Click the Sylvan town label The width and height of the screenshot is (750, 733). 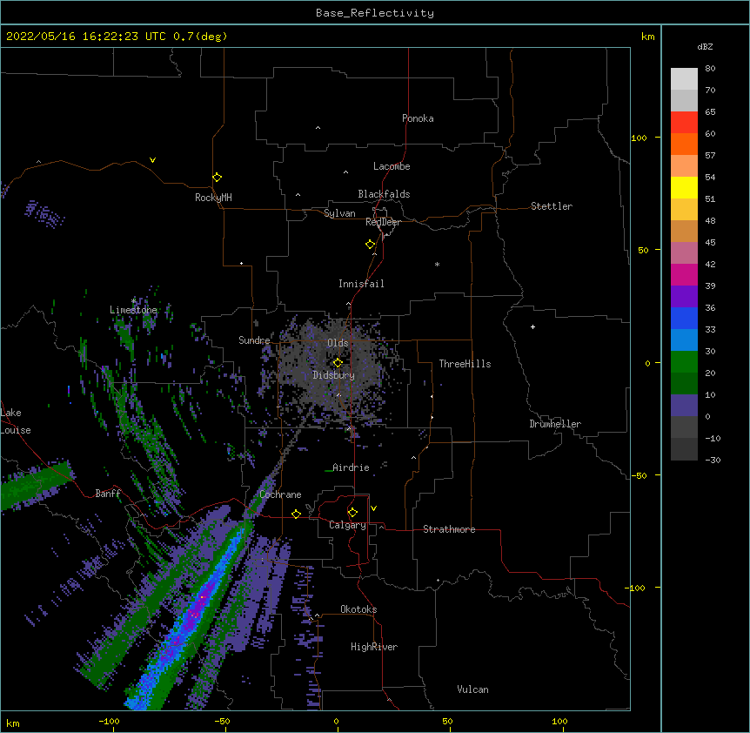(x=339, y=213)
